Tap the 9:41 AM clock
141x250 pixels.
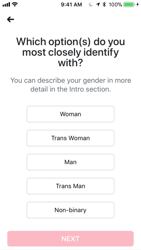71,5
